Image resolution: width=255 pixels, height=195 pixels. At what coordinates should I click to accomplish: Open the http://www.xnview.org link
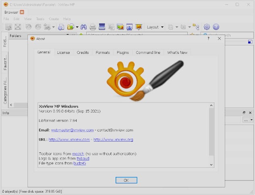[113, 140]
